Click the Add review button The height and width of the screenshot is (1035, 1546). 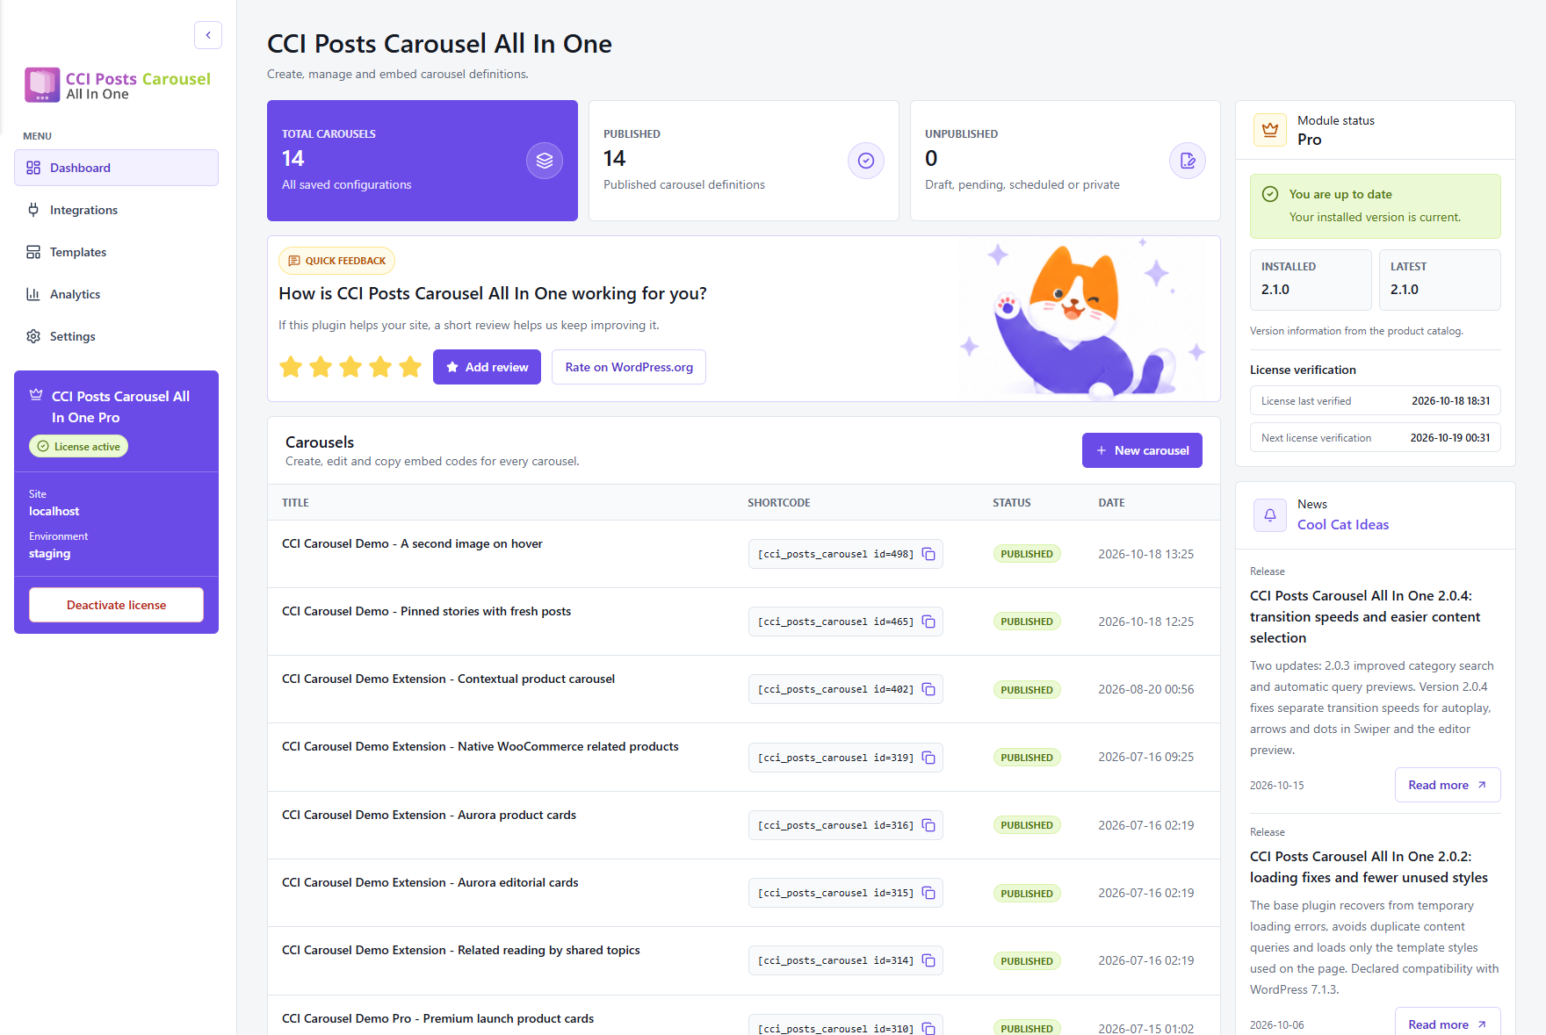click(487, 367)
